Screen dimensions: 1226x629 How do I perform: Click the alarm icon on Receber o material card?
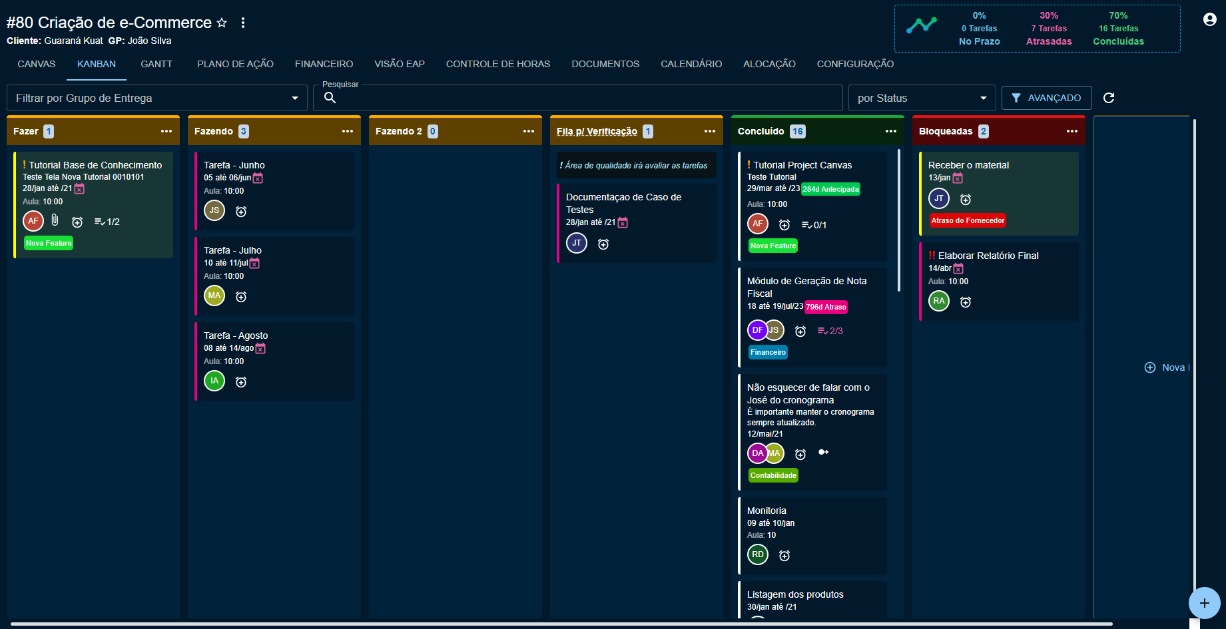[966, 200]
